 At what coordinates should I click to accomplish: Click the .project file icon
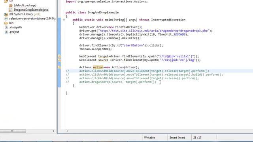click(6, 32)
